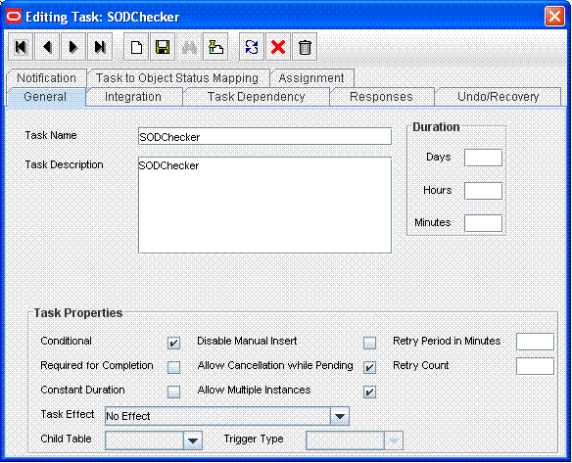The width and height of the screenshot is (572, 463).
Task: Open the Trigger Type dropdown
Action: (394, 440)
